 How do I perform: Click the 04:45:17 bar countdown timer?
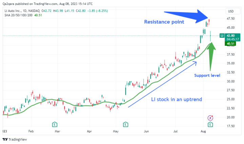[x=232, y=39]
